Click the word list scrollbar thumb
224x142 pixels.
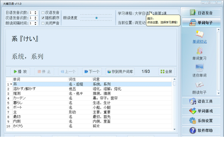point(174,83)
